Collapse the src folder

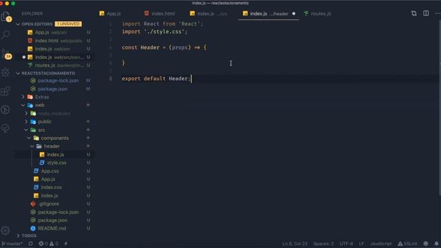tap(26, 130)
